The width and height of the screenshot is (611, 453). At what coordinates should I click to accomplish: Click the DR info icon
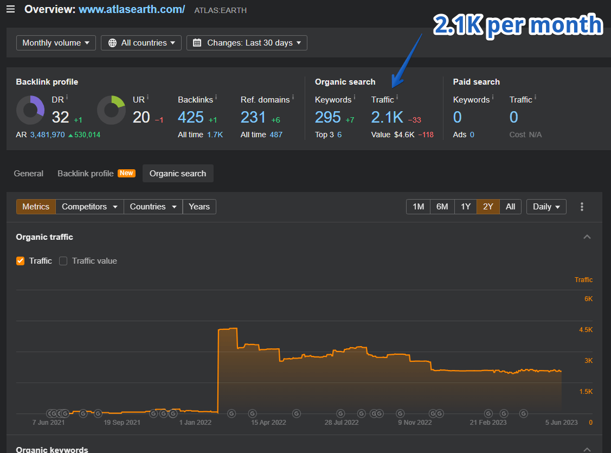pyautogui.click(x=67, y=97)
